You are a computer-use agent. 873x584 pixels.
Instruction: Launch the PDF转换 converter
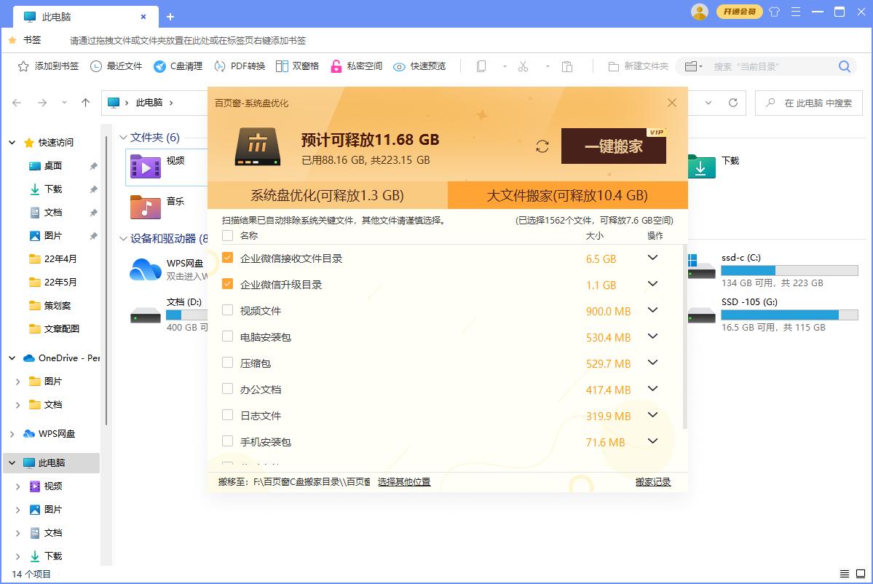[x=239, y=66]
